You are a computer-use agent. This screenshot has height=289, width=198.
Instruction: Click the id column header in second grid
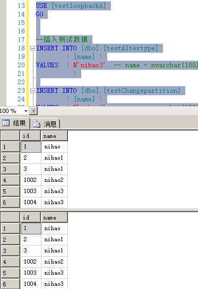point(30,217)
